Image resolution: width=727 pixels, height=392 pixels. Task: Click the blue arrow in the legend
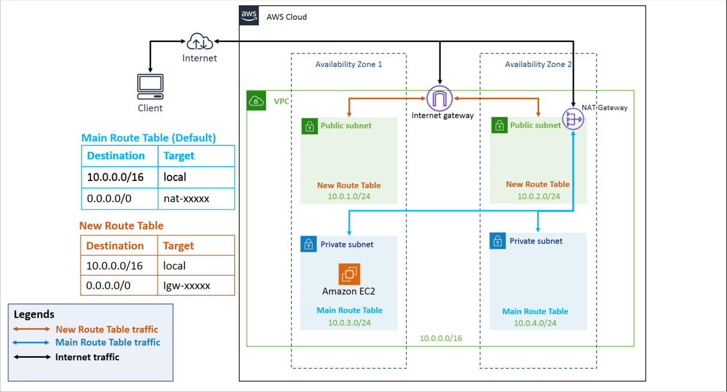click(x=32, y=343)
